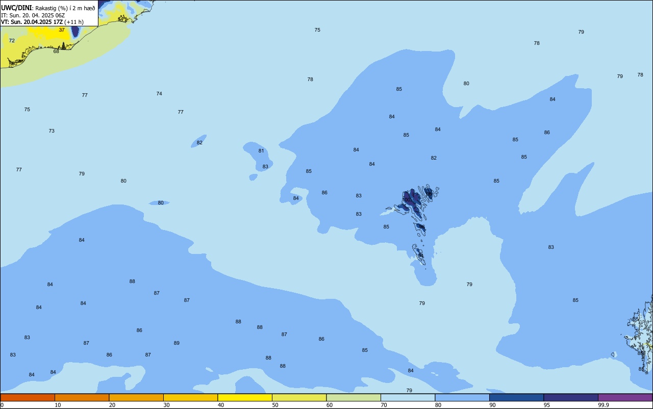Image resolution: width=653 pixels, height=409 pixels.
Task: Click the 95 tick label on the color scale
Action: (x=547, y=405)
